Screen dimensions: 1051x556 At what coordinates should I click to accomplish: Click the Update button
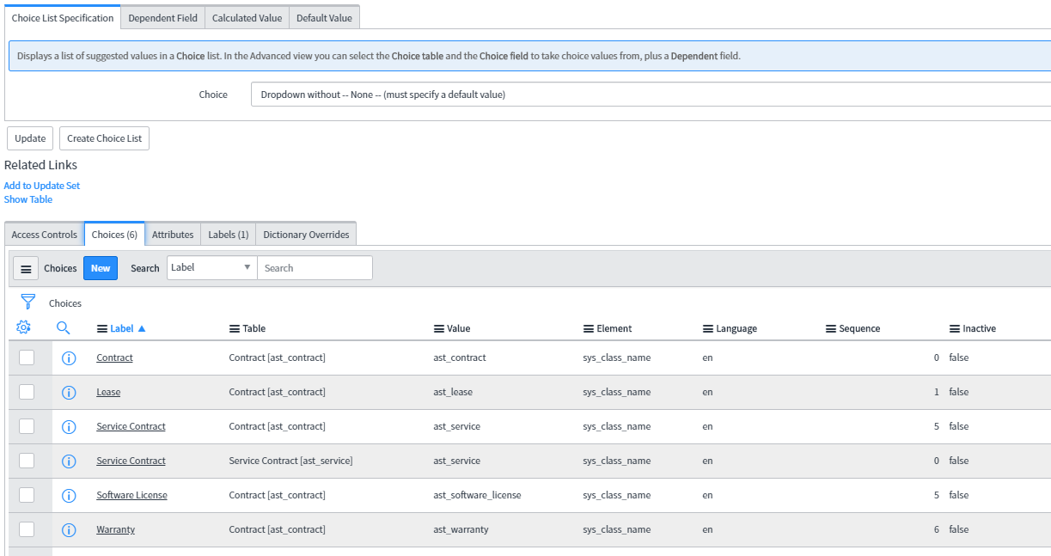point(30,138)
